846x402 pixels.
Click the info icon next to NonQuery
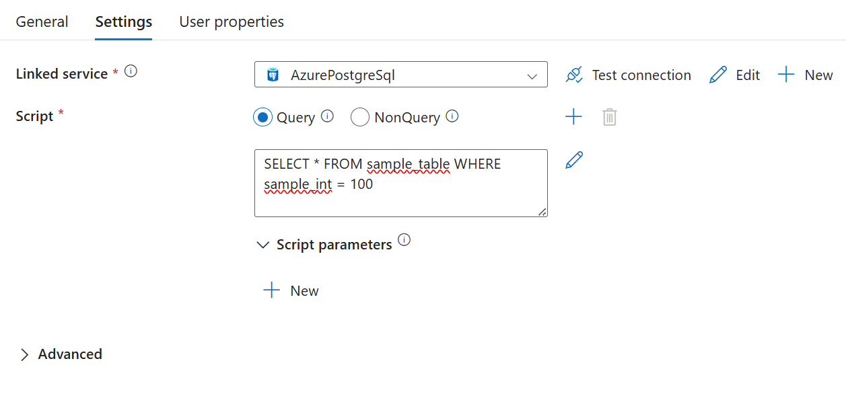point(452,116)
